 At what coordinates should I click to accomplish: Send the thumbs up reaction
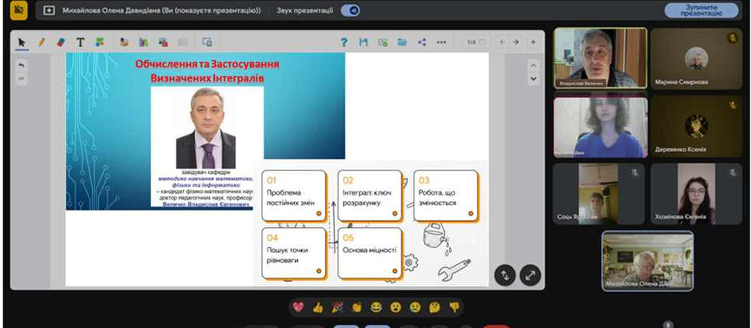317,307
